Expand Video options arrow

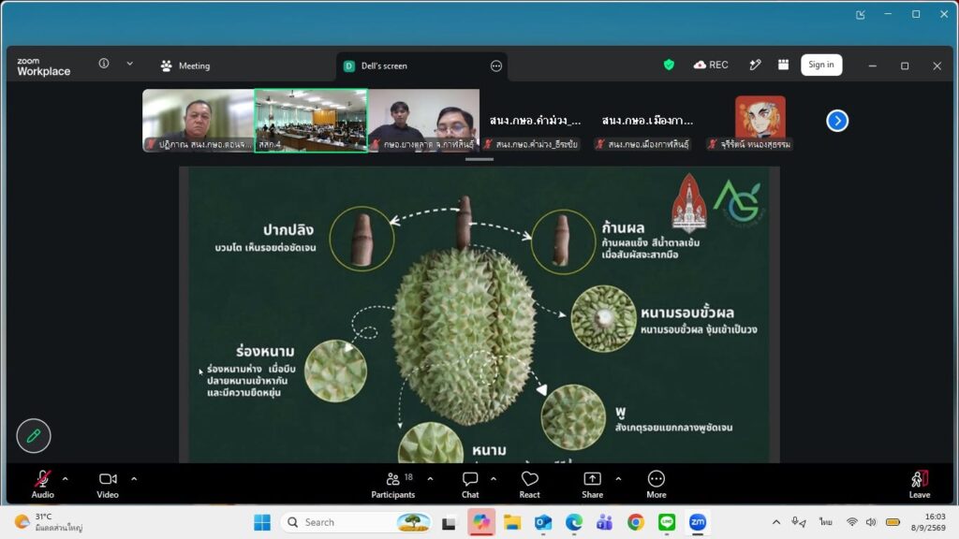(x=134, y=479)
